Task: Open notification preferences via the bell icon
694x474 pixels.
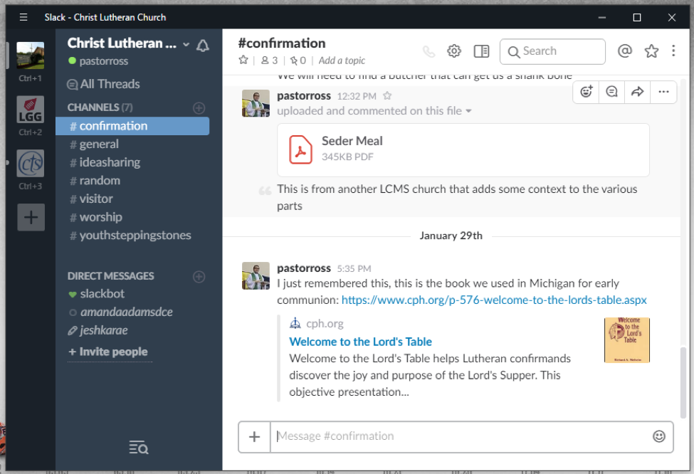Action: tap(203, 43)
